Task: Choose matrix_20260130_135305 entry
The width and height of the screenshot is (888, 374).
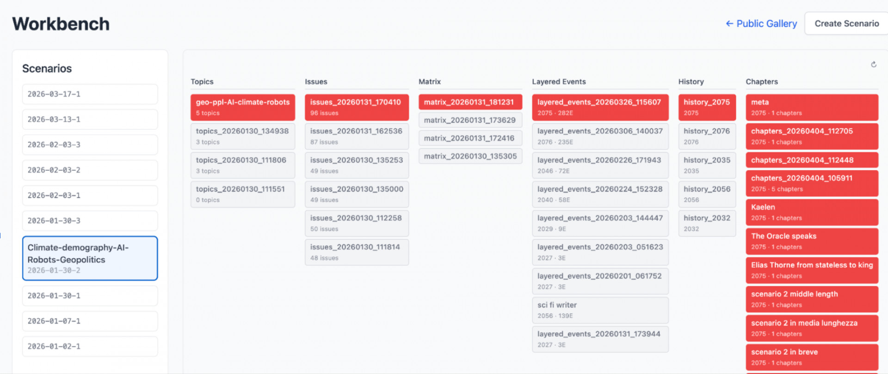Action: (x=470, y=156)
